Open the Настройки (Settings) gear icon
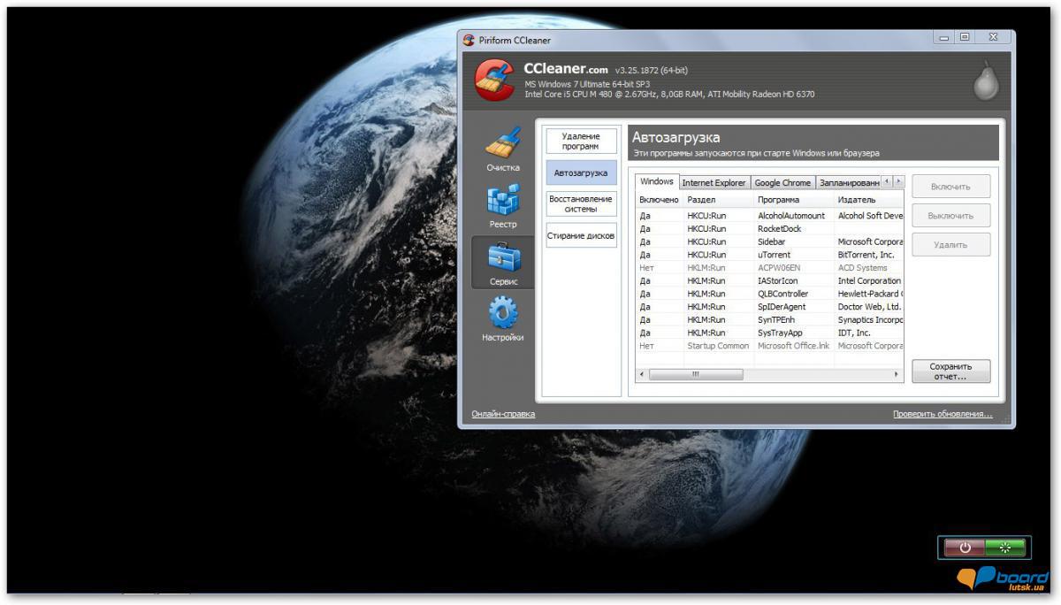The image size is (1061, 605). coord(503,314)
